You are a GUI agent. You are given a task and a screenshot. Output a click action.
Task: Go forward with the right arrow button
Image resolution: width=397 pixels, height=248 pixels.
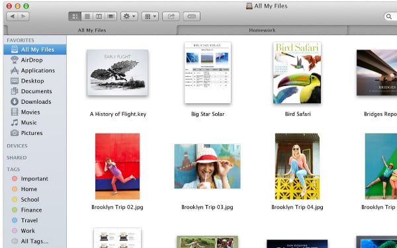pyautogui.click(x=24, y=17)
